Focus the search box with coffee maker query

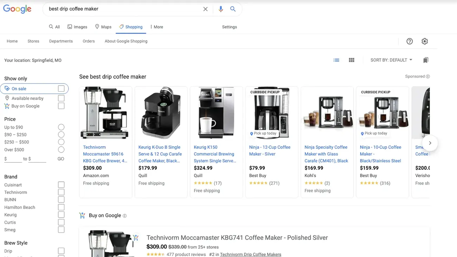point(123,9)
